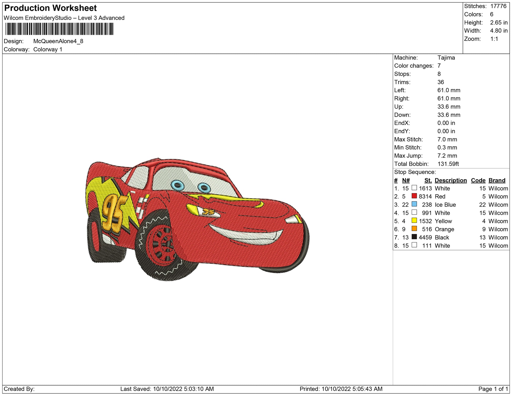Click the white swatch in stop 8

pos(414,245)
